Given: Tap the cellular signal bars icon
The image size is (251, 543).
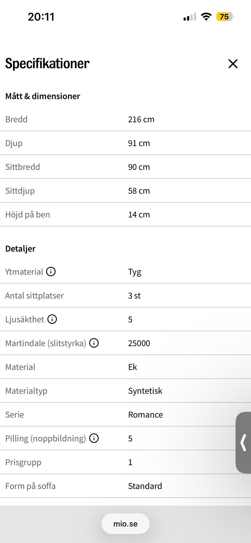Looking at the screenshot, I should [x=190, y=17].
